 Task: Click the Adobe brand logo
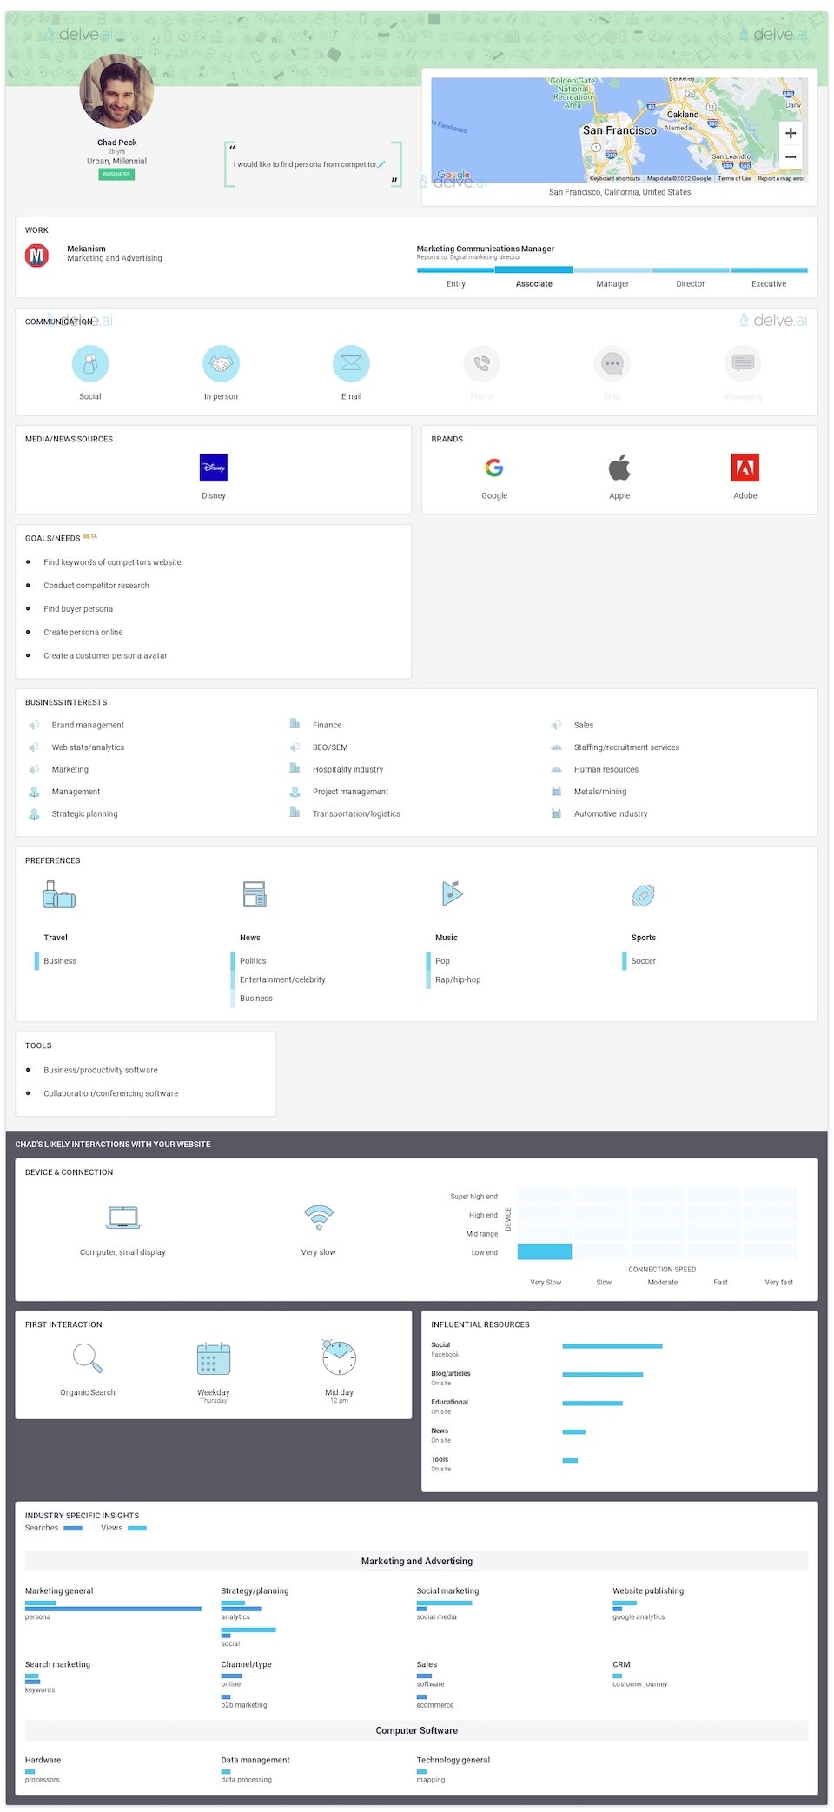(x=745, y=468)
